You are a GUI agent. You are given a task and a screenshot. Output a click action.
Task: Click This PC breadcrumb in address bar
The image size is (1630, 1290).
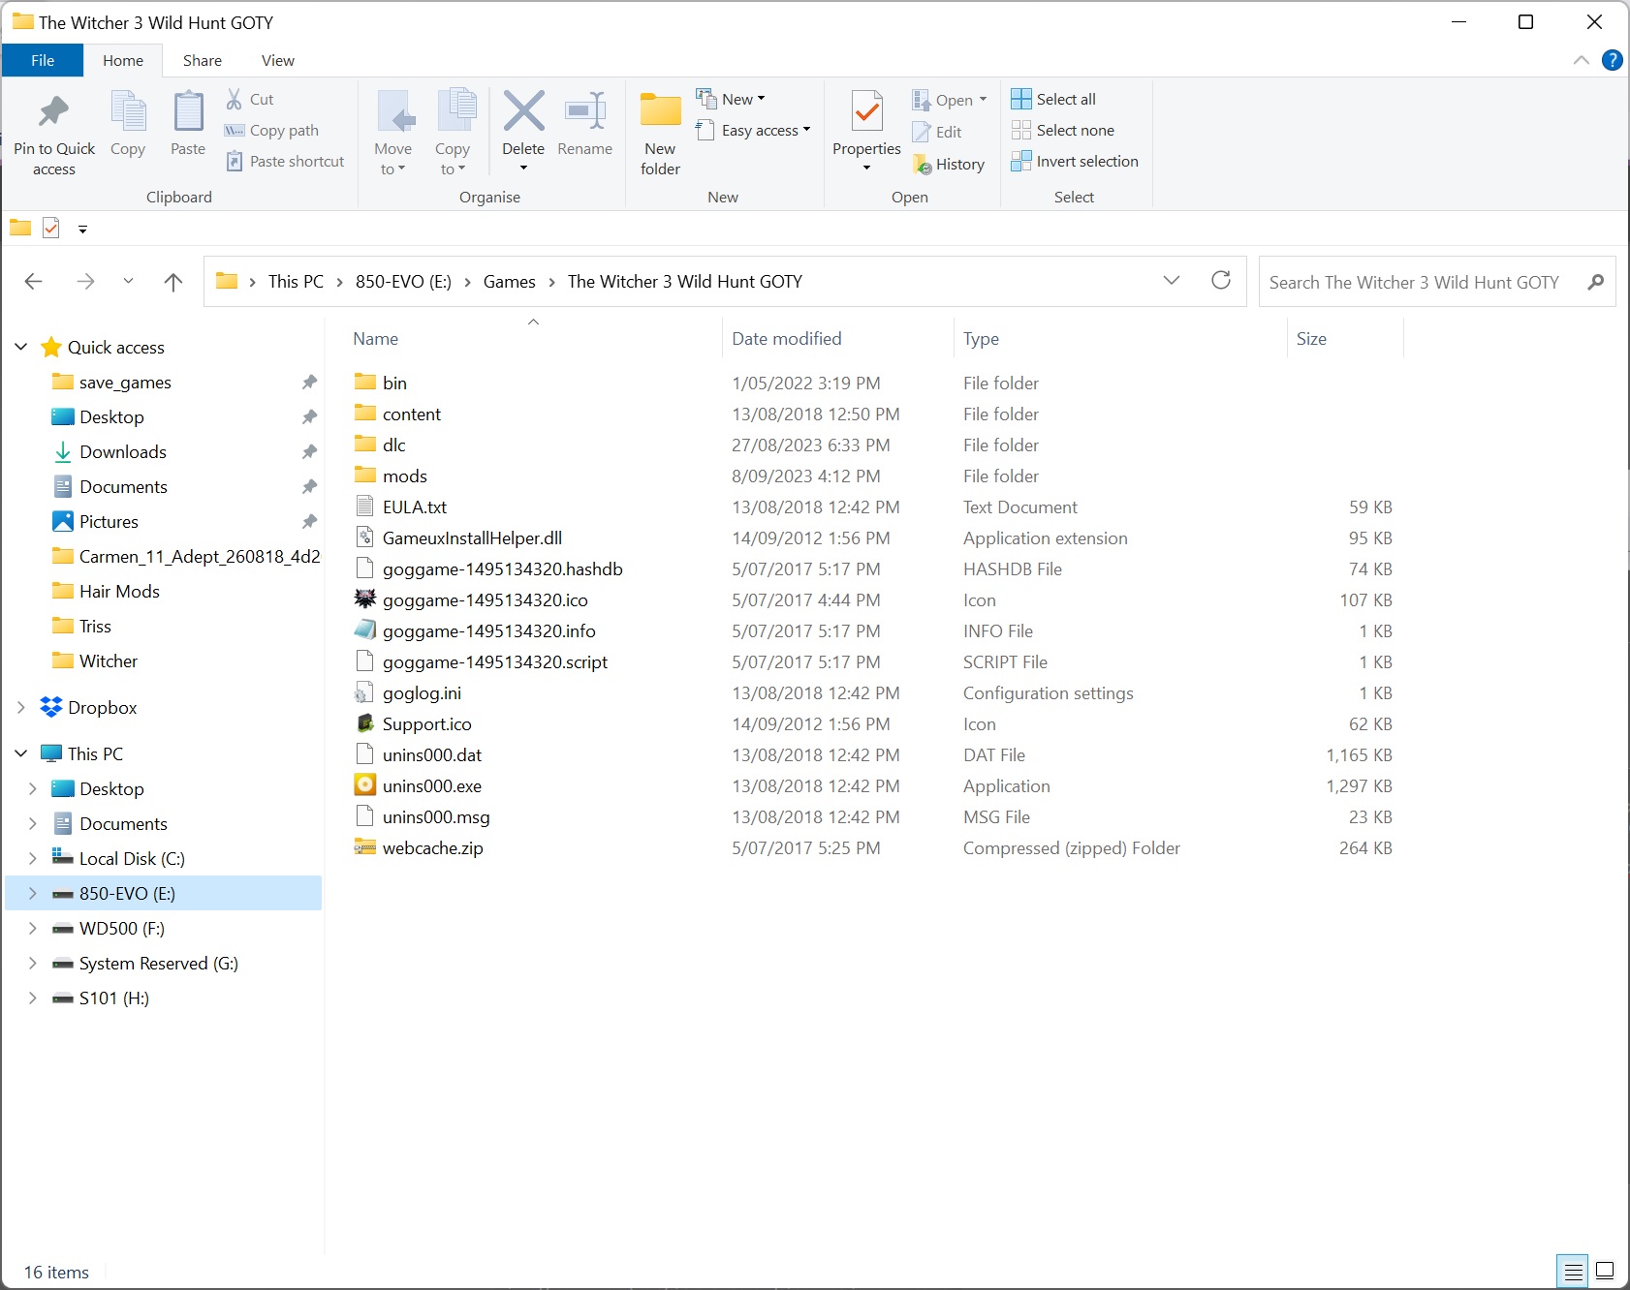pos(296,282)
